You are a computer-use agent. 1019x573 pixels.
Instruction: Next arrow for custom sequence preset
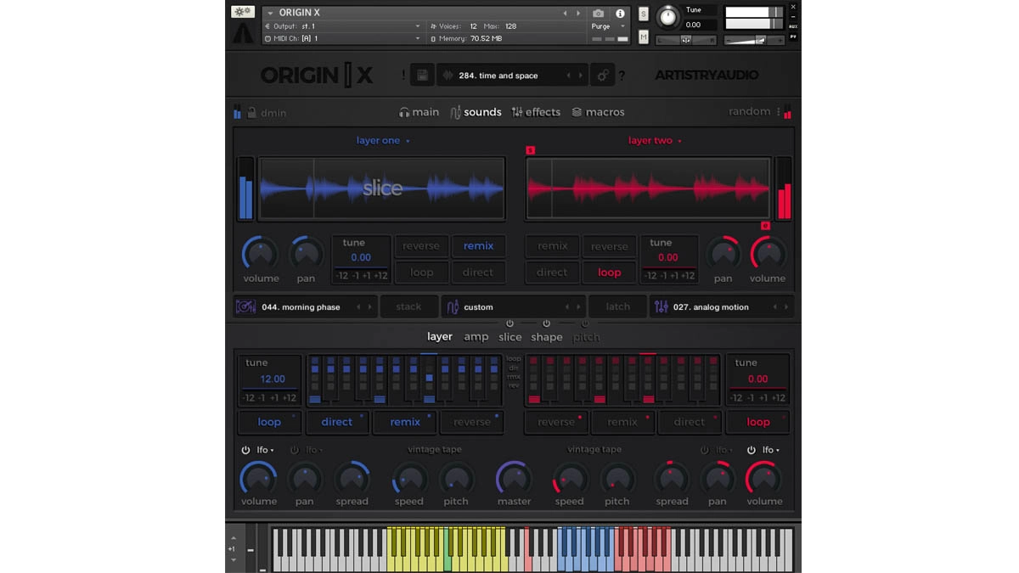click(x=579, y=307)
